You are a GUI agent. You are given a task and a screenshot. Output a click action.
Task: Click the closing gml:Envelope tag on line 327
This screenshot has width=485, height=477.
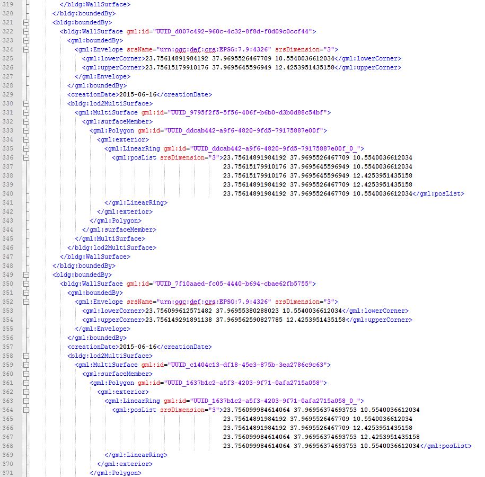pos(102,76)
